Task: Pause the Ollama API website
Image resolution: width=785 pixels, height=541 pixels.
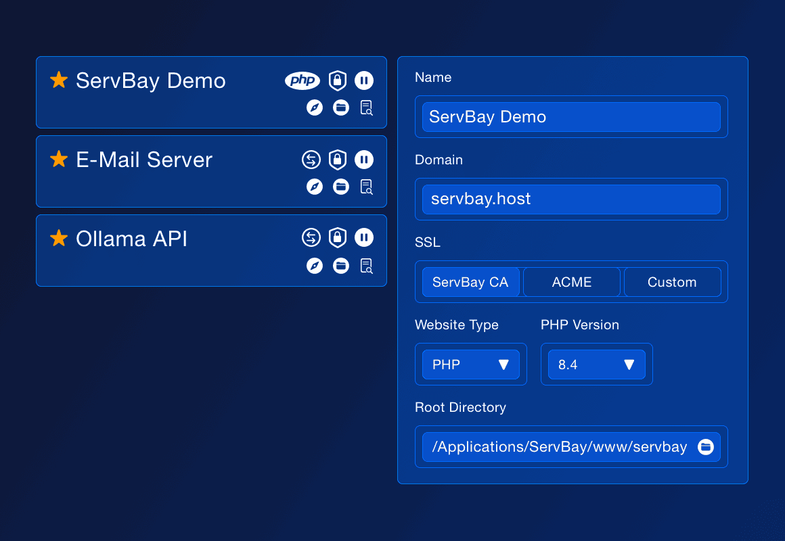Action: [x=364, y=237]
